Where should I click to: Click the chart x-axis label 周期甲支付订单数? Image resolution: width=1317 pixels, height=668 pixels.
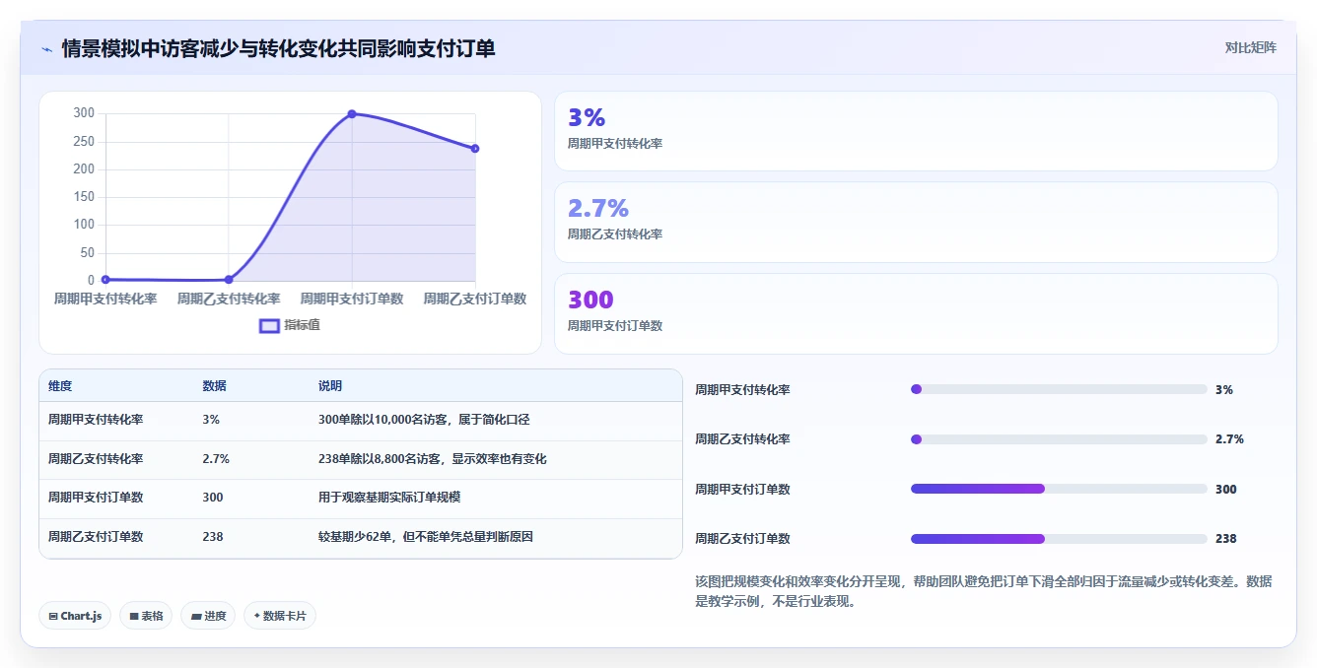pos(352,299)
